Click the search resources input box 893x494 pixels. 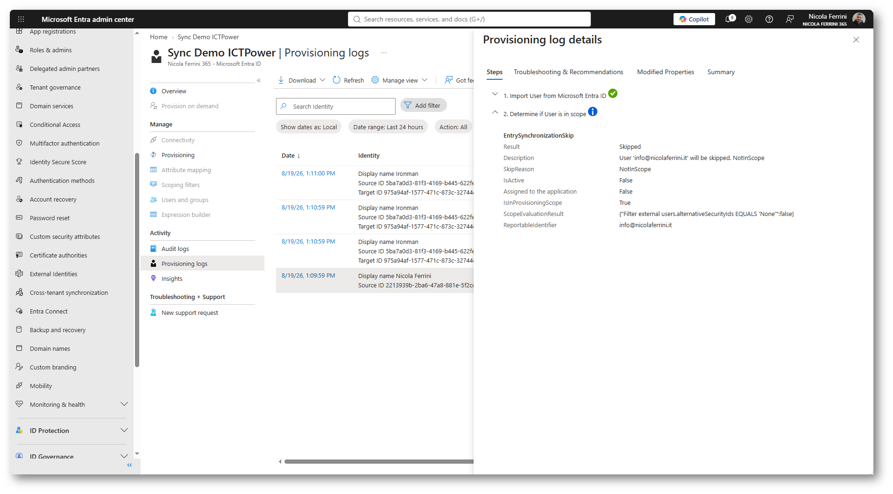469,19
